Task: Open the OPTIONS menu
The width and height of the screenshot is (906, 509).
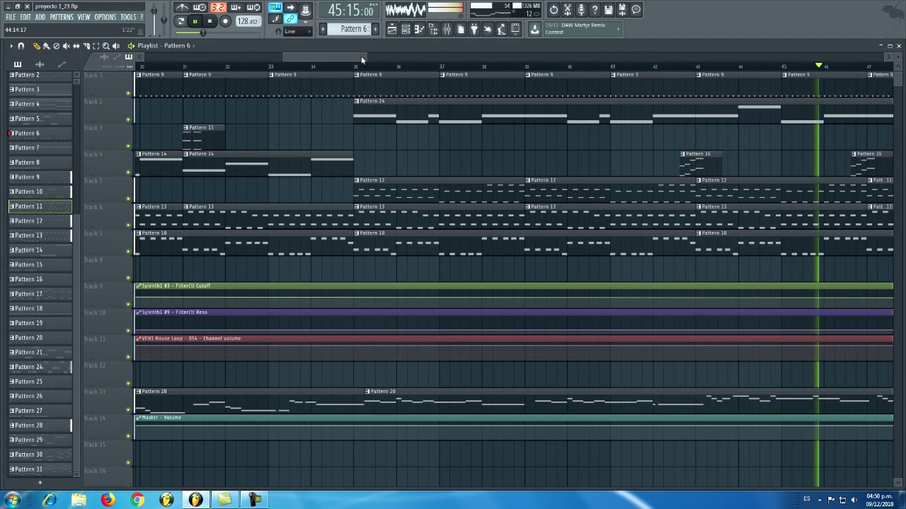Action: point(105,17)
